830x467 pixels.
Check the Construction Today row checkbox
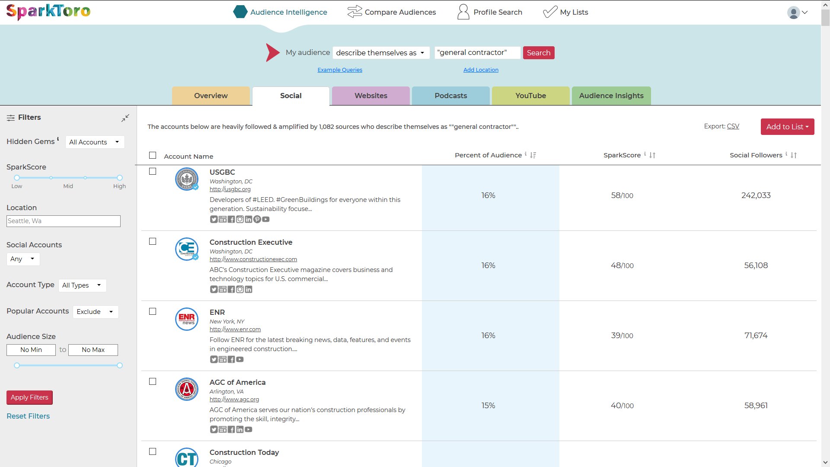pos(153,451)
